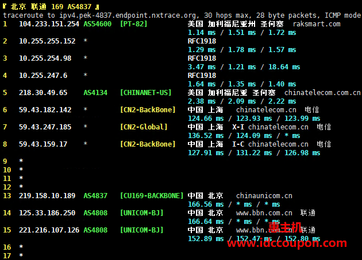362x260 pixels.
Task: Click latency 136.52 ms value
Action: coord(206,136)
